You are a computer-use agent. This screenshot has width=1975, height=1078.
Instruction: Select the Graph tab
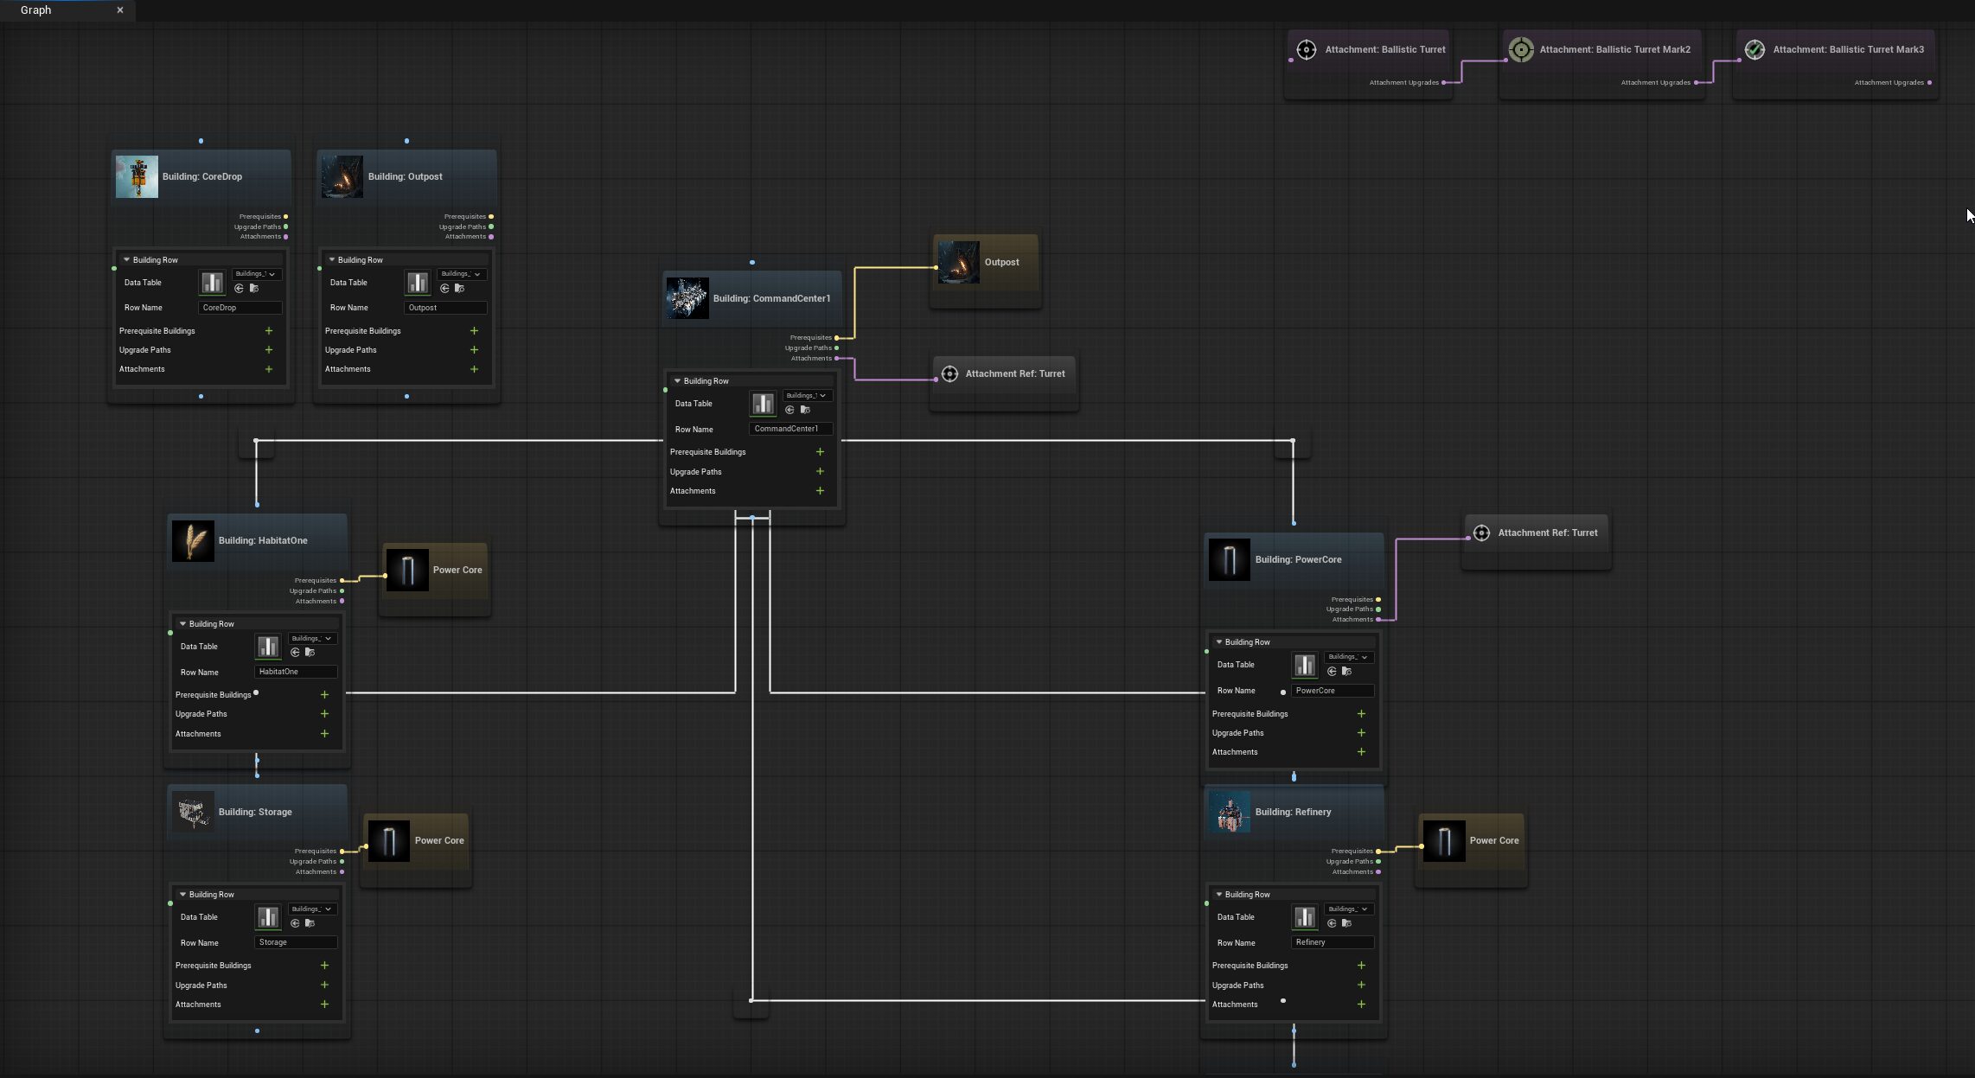[36, 10]
